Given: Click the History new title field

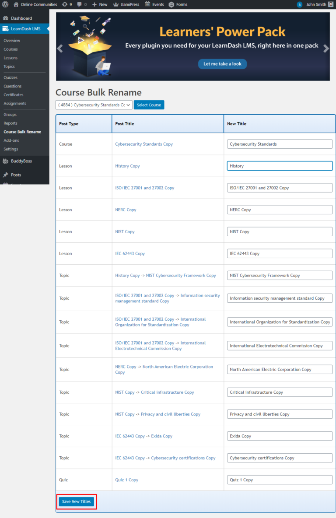Looking at the screenshot, I should (280, 166).
